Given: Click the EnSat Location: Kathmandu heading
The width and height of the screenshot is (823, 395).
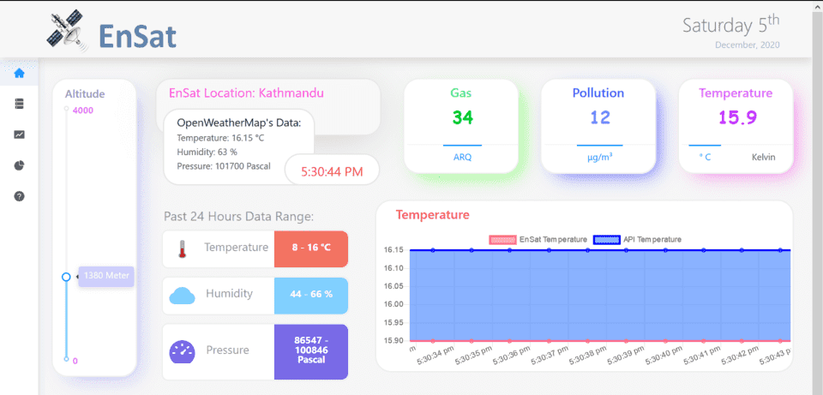Looking at the screenshot, I should tap(246, 93).
